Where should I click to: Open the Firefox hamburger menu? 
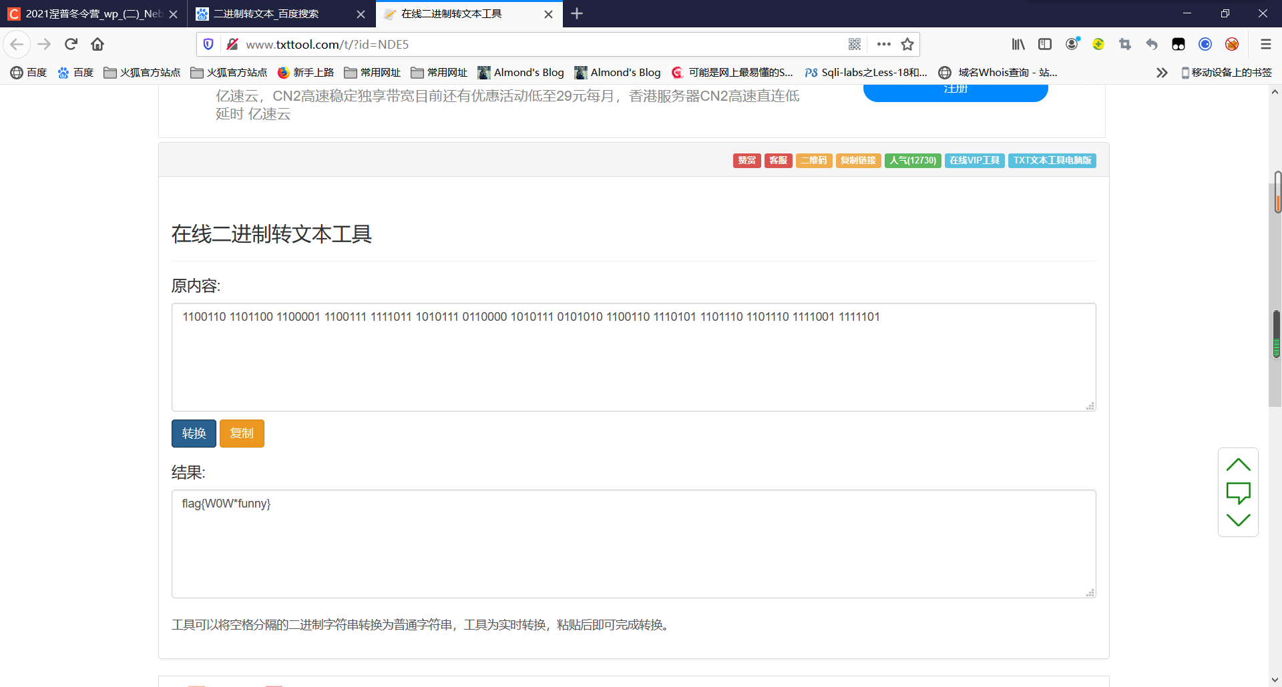pyautogui.click(x=1265, y=44)
